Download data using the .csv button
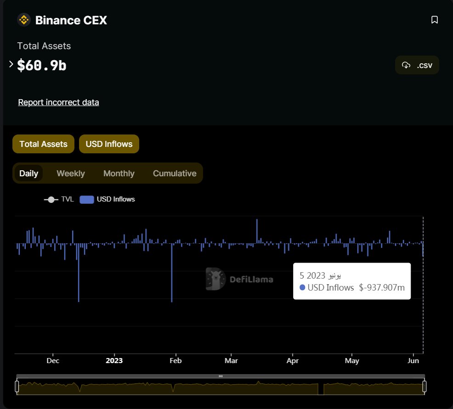 [417, 65]
